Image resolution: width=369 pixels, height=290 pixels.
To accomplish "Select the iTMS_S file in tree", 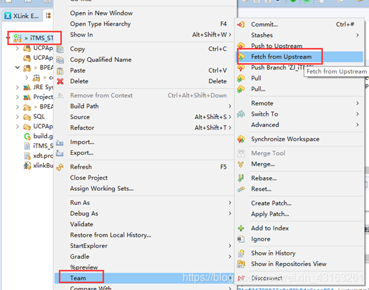I will click(43, 146).
